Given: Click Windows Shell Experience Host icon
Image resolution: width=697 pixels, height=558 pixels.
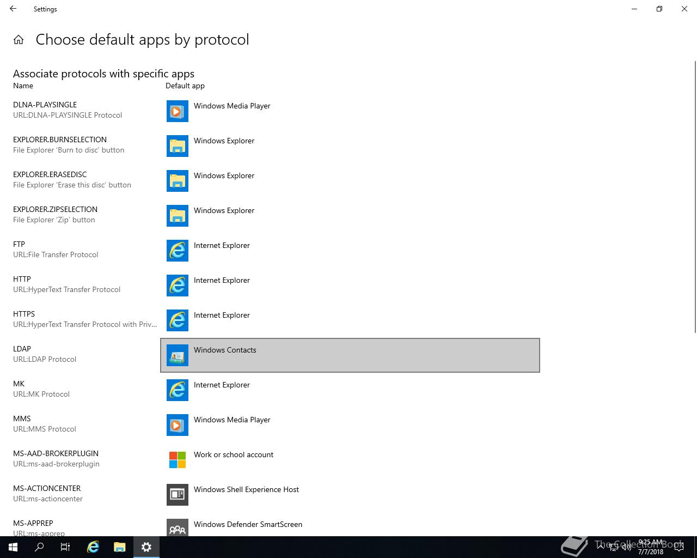Looking at the screenshot, I should [x=178, y=495].
